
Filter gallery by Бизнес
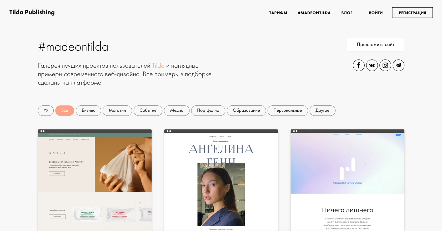tap(88, 111)
